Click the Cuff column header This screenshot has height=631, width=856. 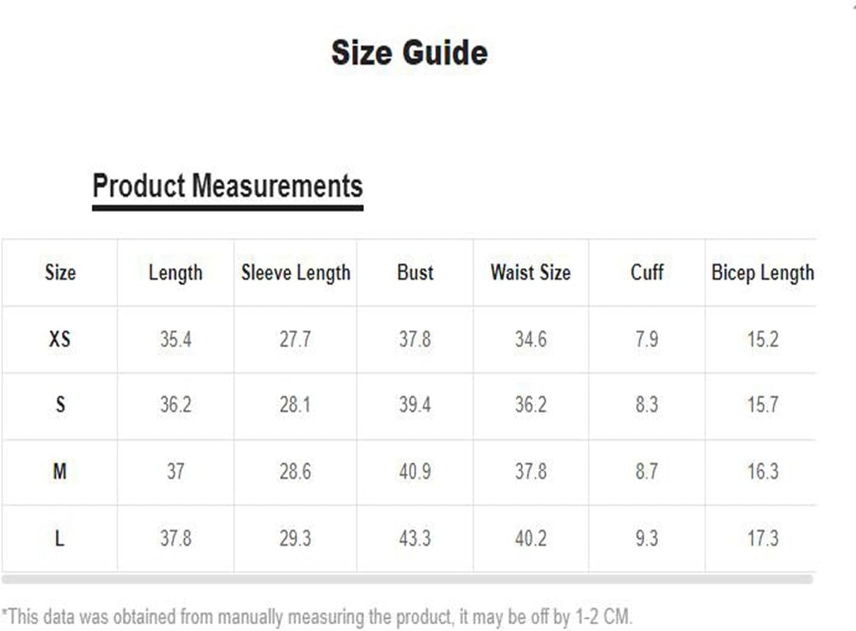(x=647, y=273)
